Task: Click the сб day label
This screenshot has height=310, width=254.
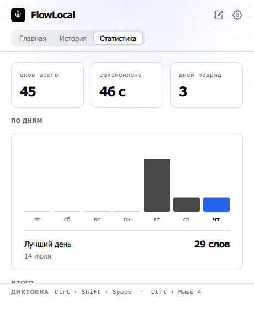Action: pos(67,219)
